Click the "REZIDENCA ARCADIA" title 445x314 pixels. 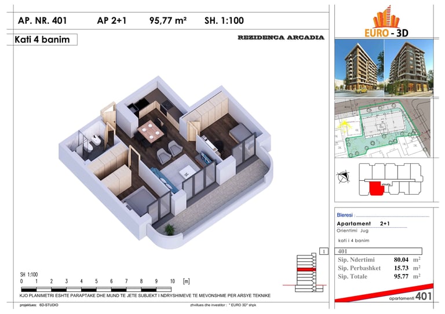tap(280, 38)
